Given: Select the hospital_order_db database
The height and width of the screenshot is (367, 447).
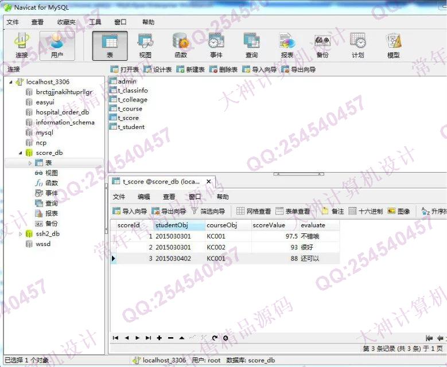Looking at the screenshot, I should (x=57, y=112).
